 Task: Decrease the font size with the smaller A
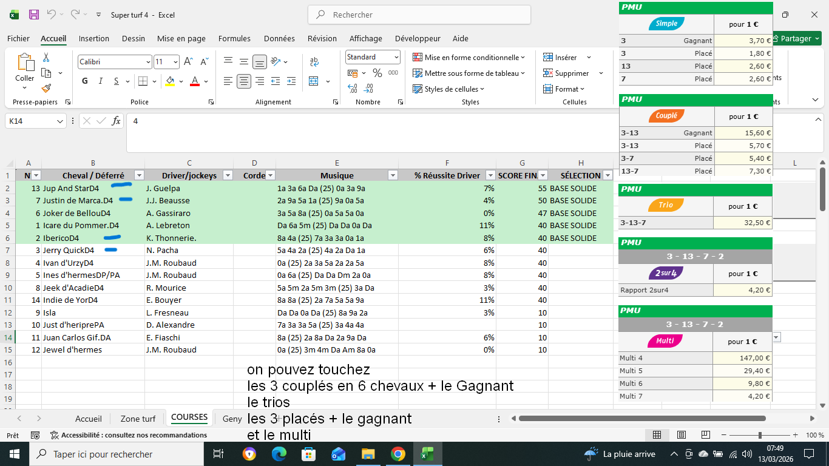click(x=203, y=62)
